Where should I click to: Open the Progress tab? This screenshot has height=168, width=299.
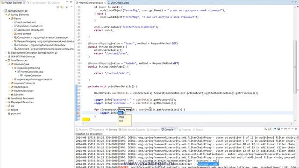[x=185, y=130]
